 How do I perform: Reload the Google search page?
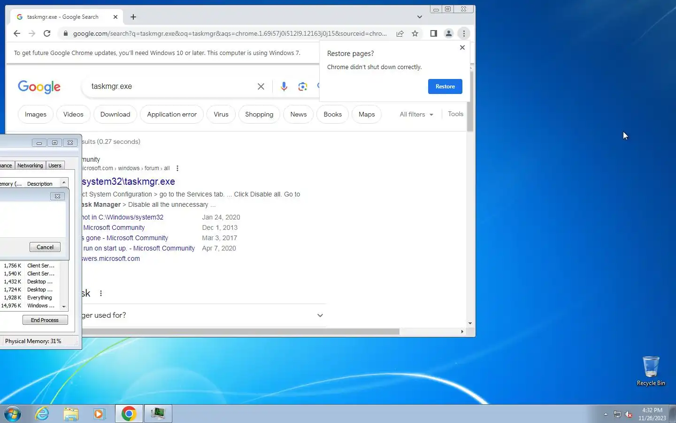pos(47,33)
